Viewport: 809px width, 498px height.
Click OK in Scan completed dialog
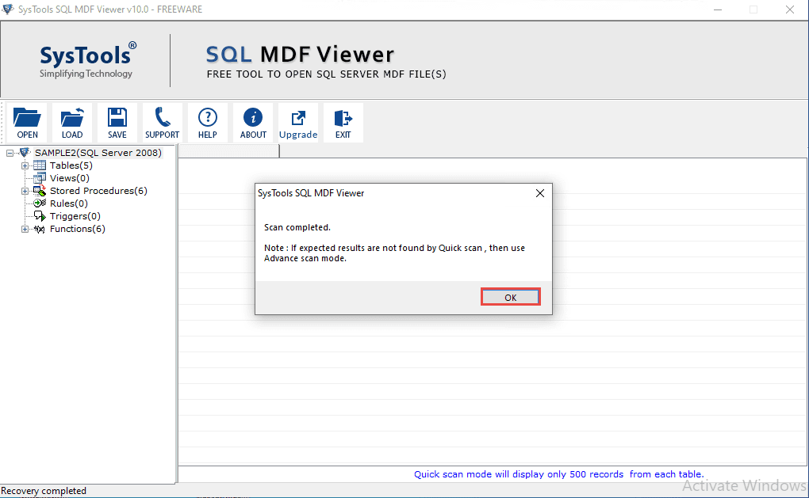coord(511,297)
